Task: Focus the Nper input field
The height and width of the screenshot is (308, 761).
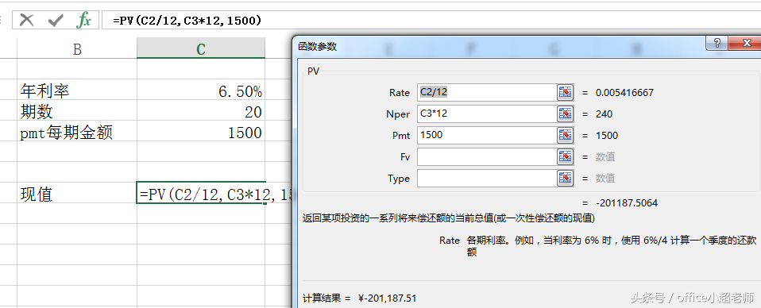Action: [486, 114]
